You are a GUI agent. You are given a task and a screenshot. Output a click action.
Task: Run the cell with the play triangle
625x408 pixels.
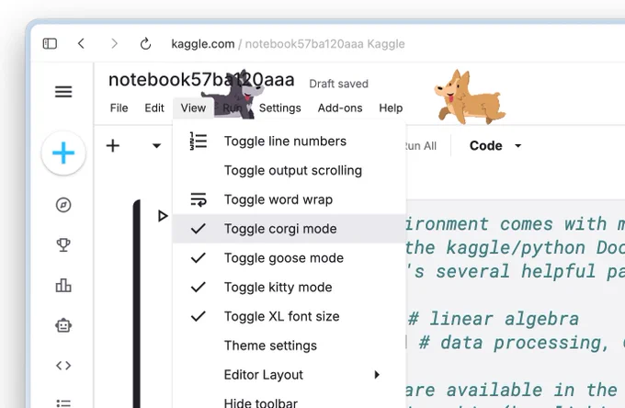163,216
